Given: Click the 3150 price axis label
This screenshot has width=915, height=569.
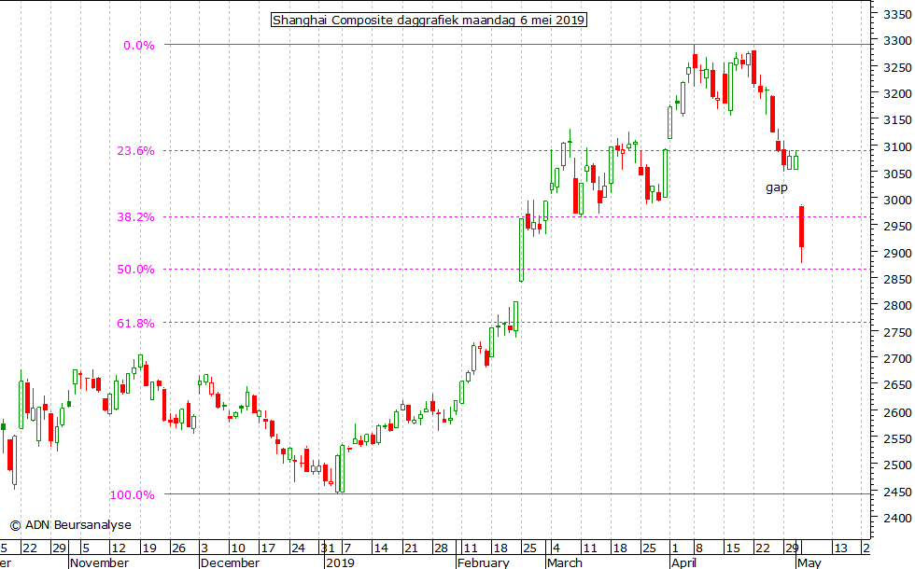Looking at the screenshot, I should tap(897, 120).
